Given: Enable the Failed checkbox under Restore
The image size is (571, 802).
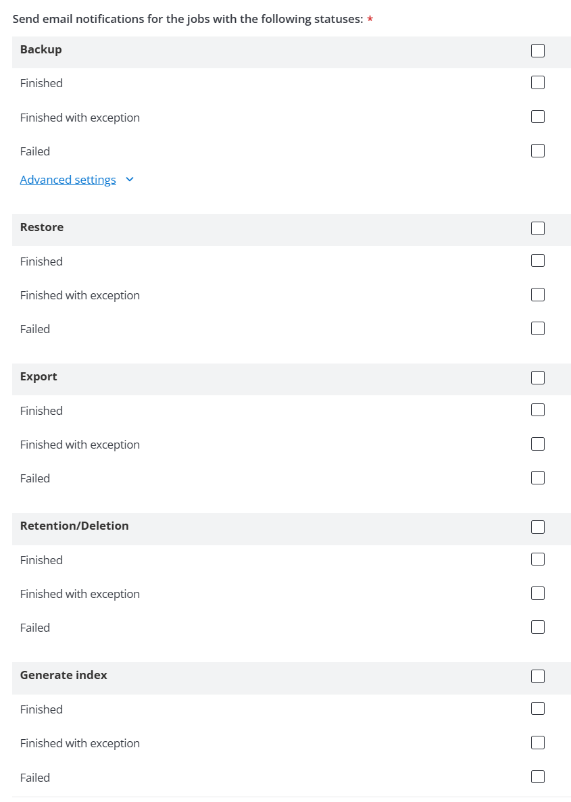Looking at the screenshot, I should click(537, 328).
